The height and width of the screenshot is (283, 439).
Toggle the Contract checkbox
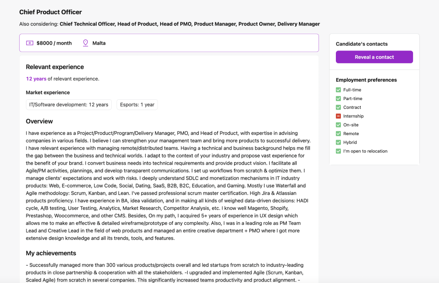[x=338, y=107]
